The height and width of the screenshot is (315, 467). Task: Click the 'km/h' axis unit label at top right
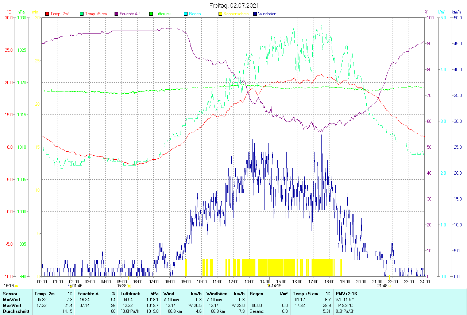(456, 12)
